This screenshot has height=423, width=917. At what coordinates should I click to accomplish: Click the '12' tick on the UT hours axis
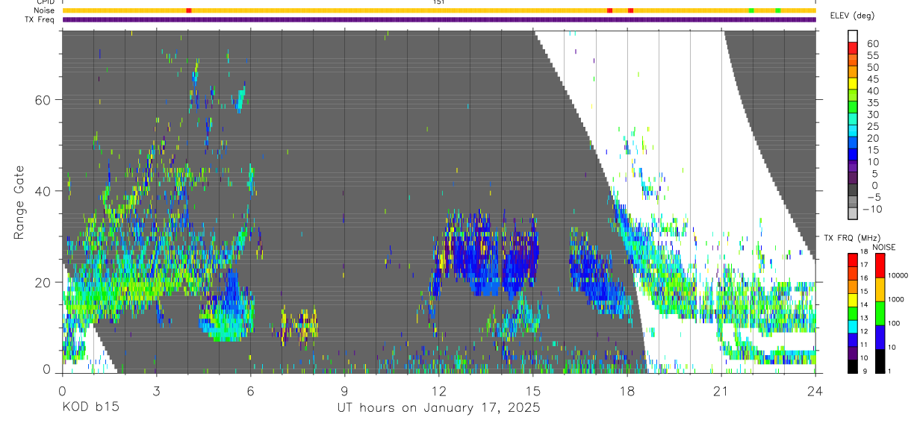pos(439,390)
